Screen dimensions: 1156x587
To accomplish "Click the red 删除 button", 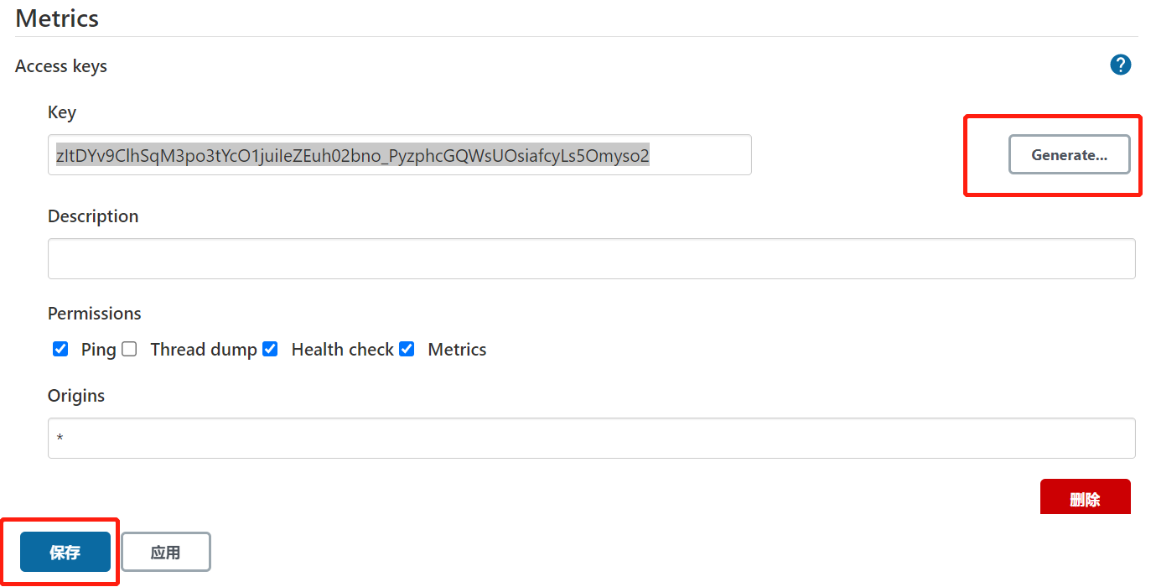I will (x=1086, y=497).
